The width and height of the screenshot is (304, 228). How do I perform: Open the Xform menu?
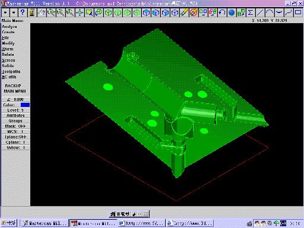click(8, 49)
